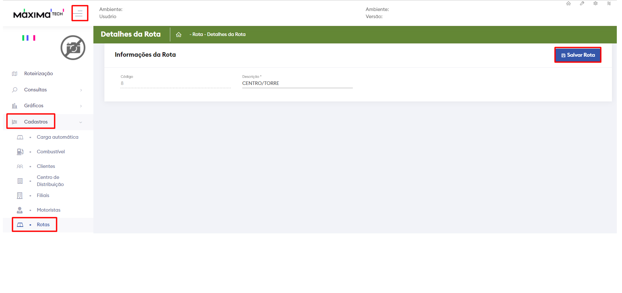Select Rotas in the sidebar
Viewport: 622px width, 293px height.
(43, 225)
